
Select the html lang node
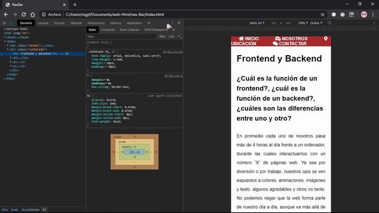16,33
